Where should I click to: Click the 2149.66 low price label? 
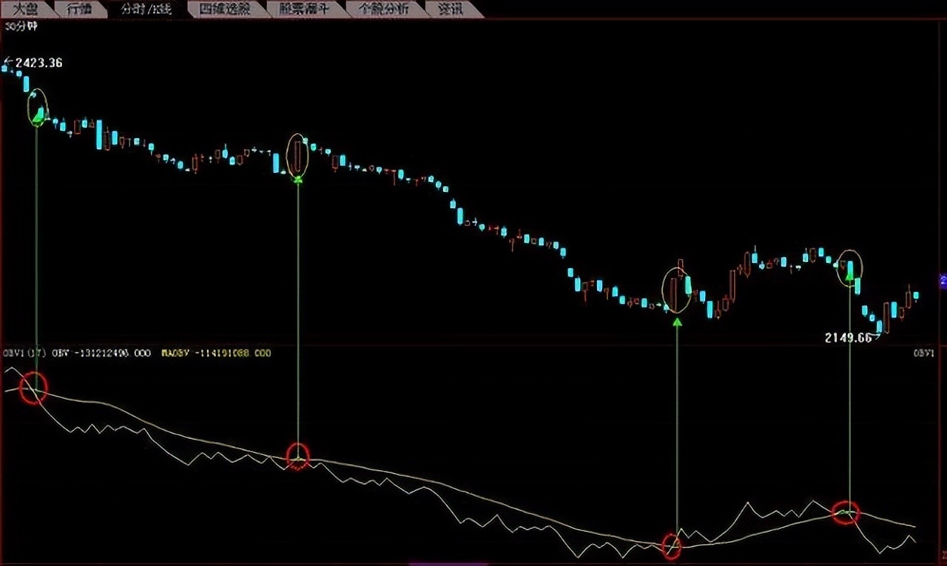tap(848, 338)
